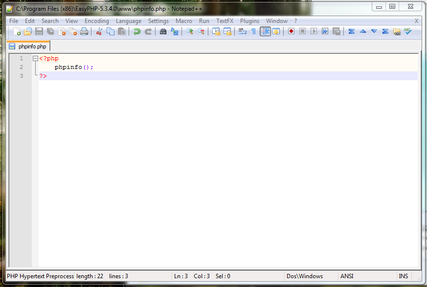
Task: Click the Close All documents toolbar icon
Action: point(73,32)
